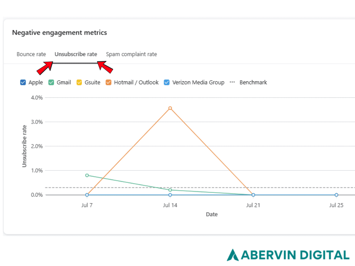Screen dimensions: 355x266
Task: Click the Gmail legend label
Action: point(64,82)
